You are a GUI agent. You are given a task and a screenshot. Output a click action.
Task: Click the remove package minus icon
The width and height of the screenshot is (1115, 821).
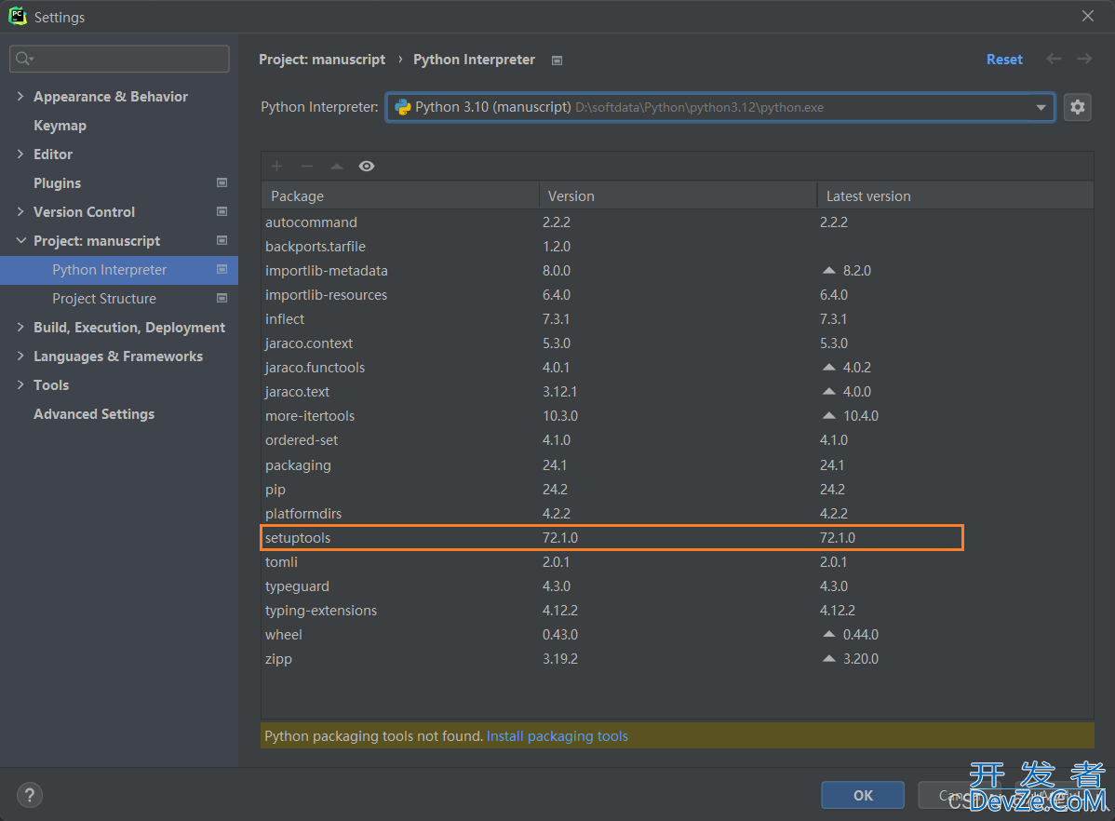pyautogui.click(x=306, y=167)
